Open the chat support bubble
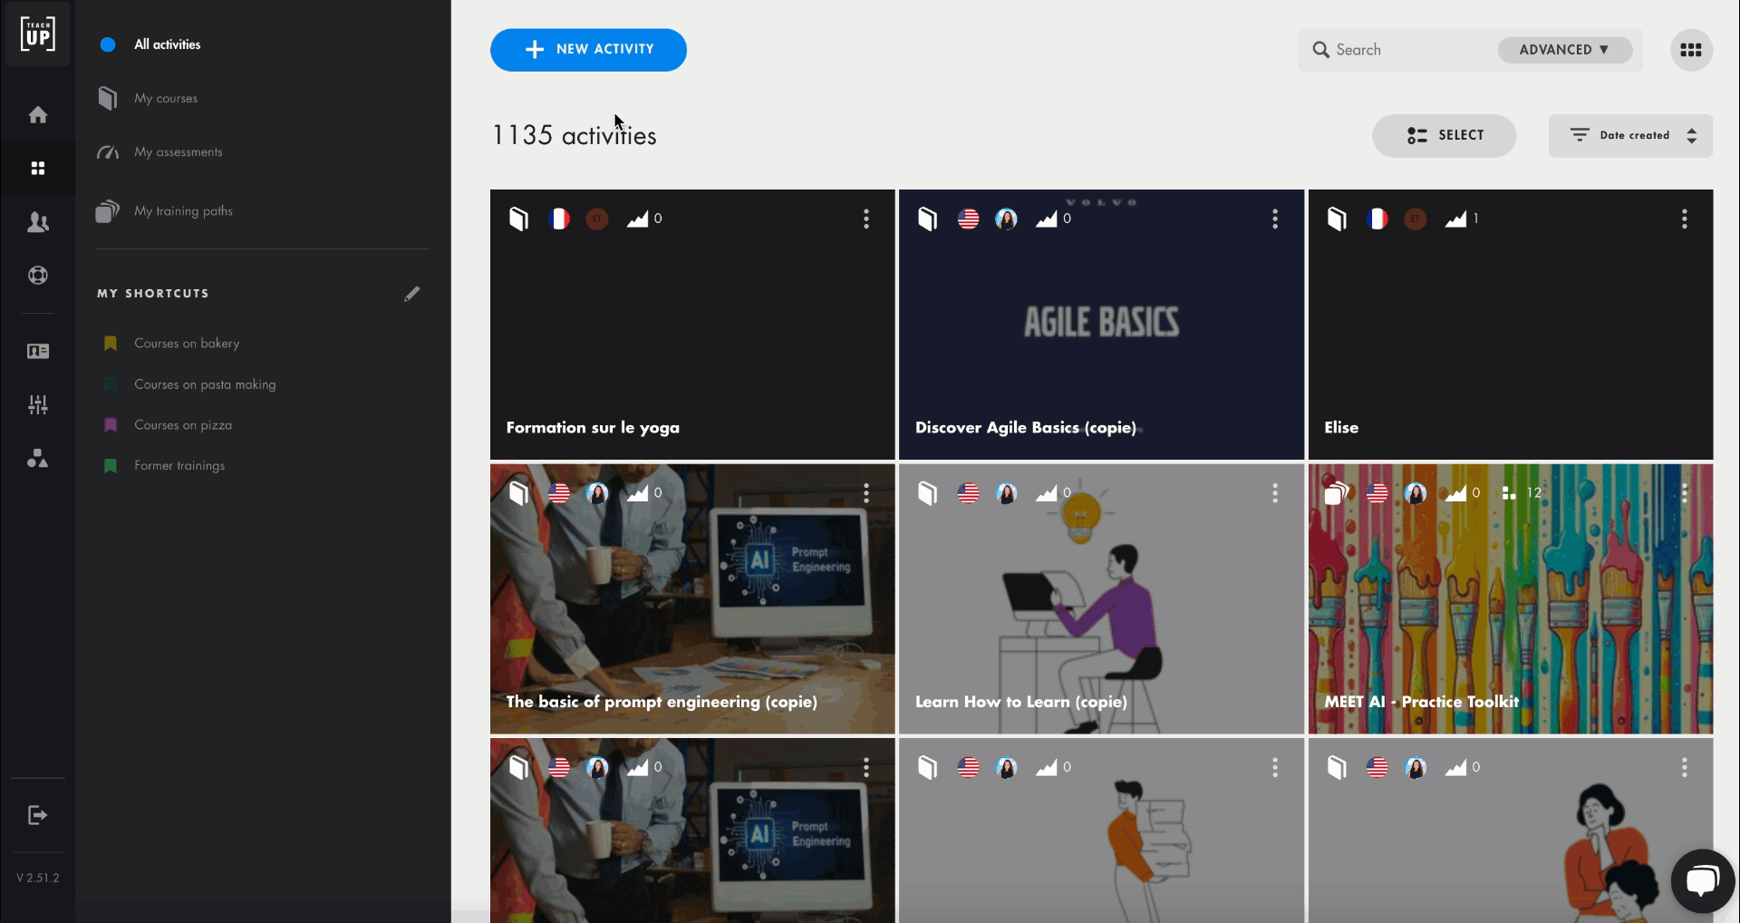This screenshot has width=1740, height=923. 1702,880
